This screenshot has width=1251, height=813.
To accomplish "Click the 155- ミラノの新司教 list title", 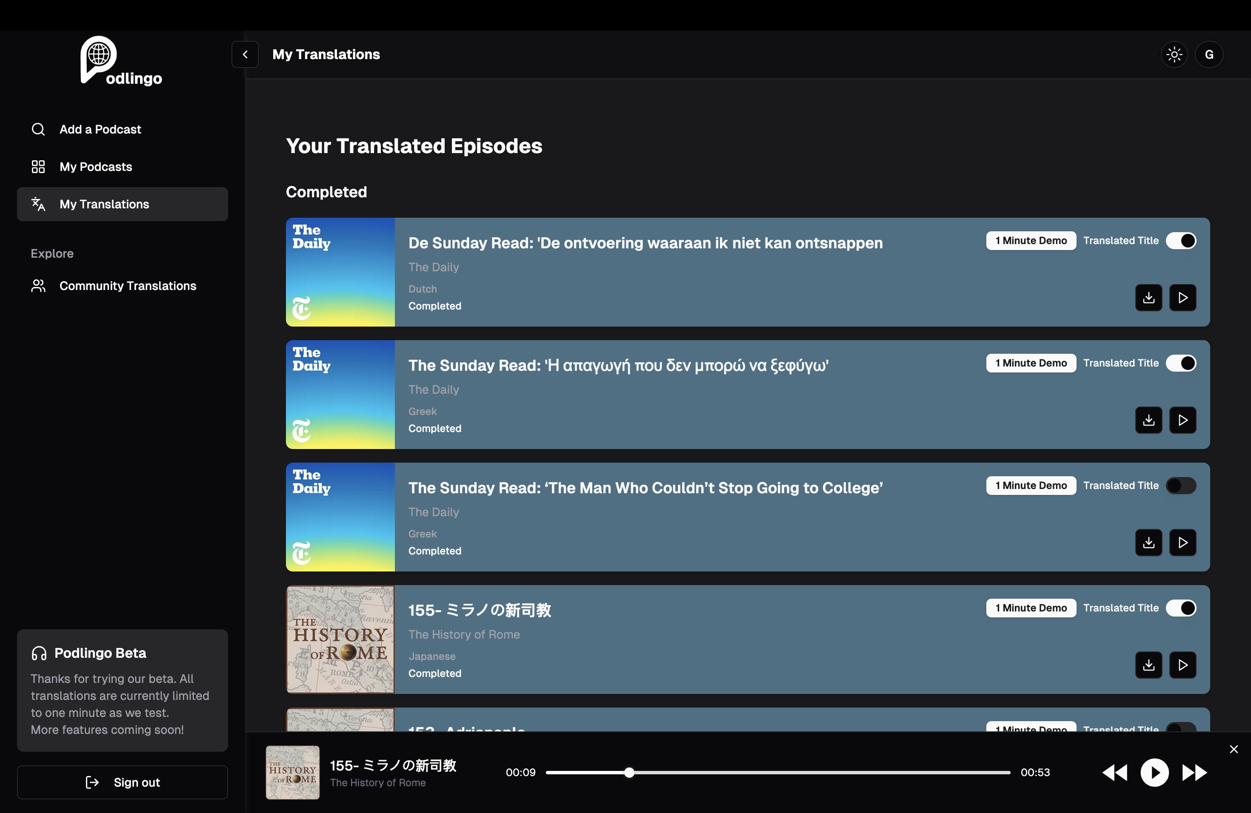I will coord(480,610).
